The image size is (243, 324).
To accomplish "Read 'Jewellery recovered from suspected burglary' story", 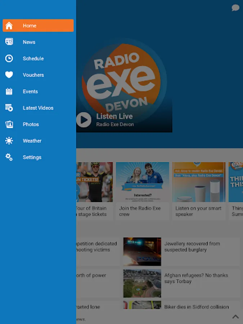I will click(x=192, y=247).
